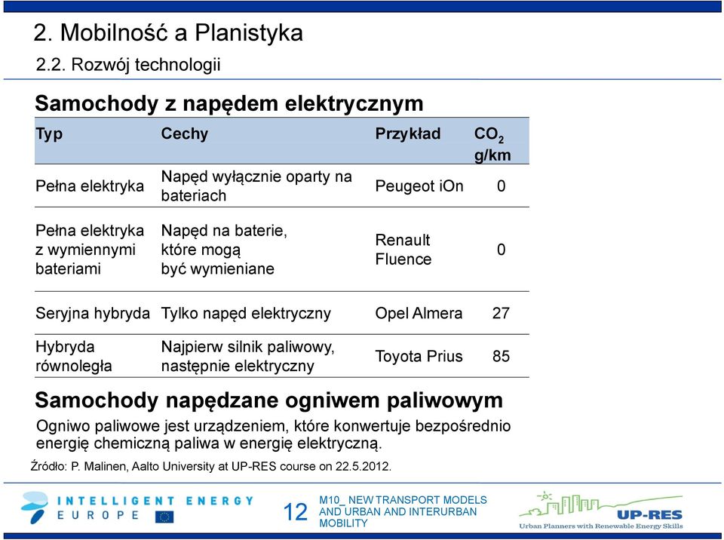Click cell "Napęd wyłącznie oparty na bateriach"
This screenshot has height=540, width=724.
(256, 186)
